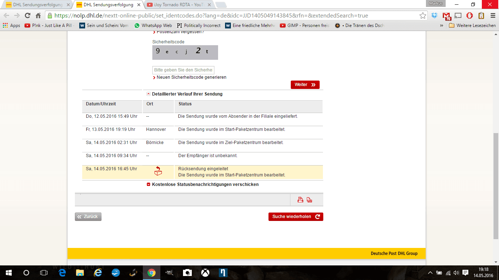Open the Sein und Schein bookmark
This screenshot has width=499, height=280.
click(x=104, y=26)
